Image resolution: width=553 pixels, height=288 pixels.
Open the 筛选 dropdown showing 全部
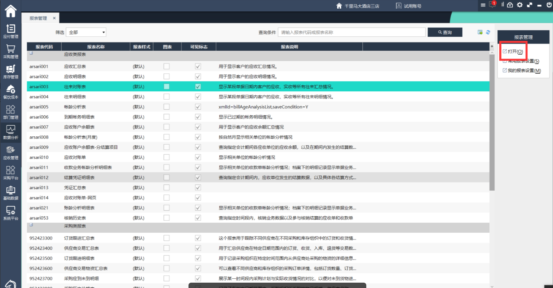(x=87, y=32)
